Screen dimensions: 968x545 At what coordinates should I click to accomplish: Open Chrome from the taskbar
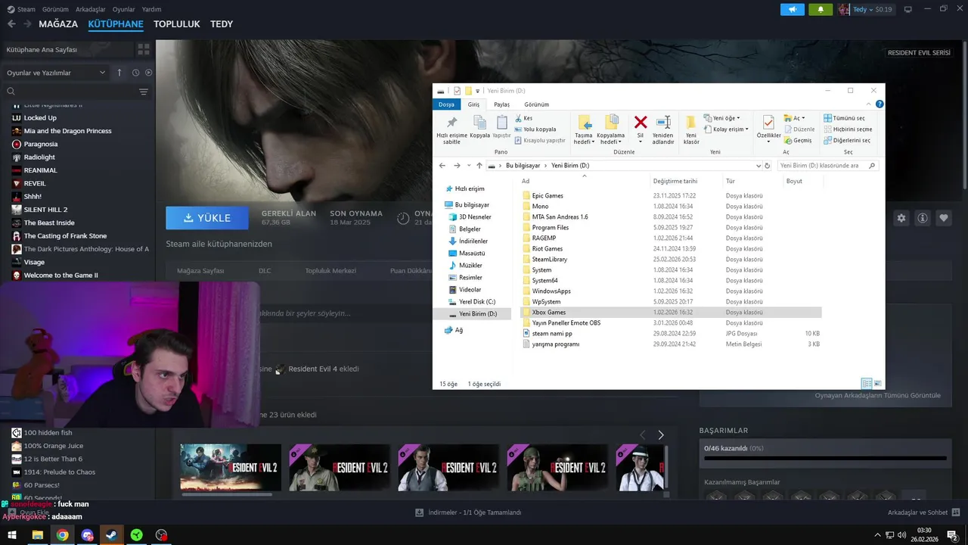[x=62, y=535]
